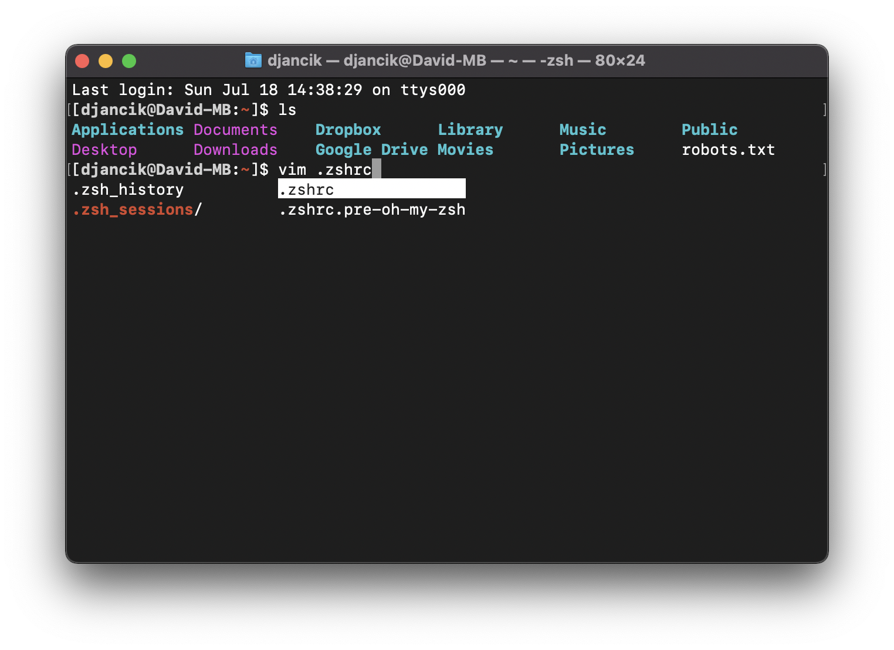Click the Public directory name

pos(710,130)
